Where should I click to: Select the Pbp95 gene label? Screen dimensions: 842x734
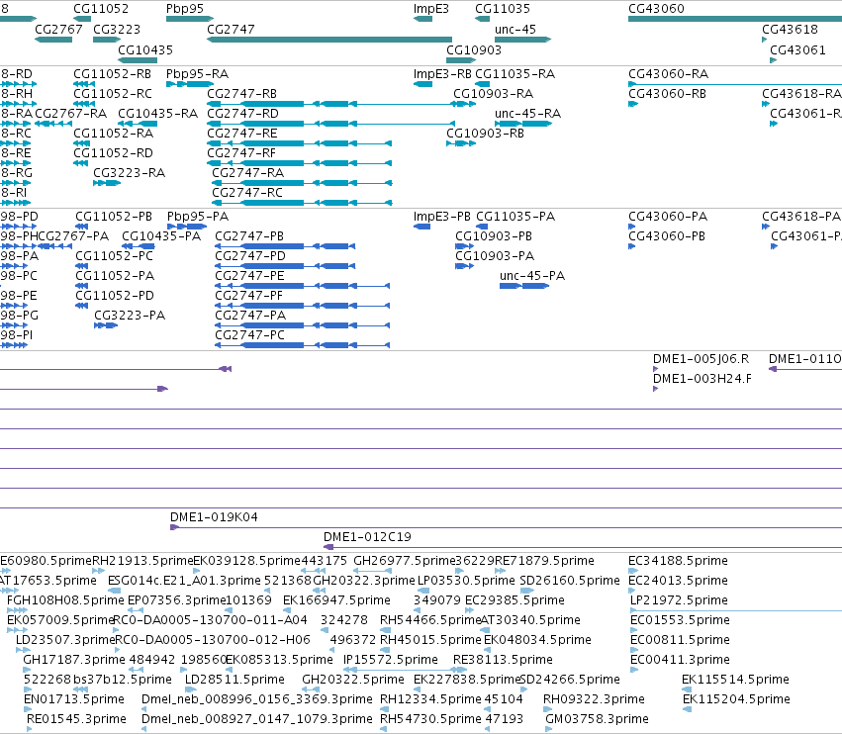click(x=185, y=9)
